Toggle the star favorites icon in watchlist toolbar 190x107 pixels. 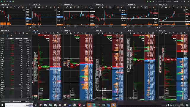(7, 36)
